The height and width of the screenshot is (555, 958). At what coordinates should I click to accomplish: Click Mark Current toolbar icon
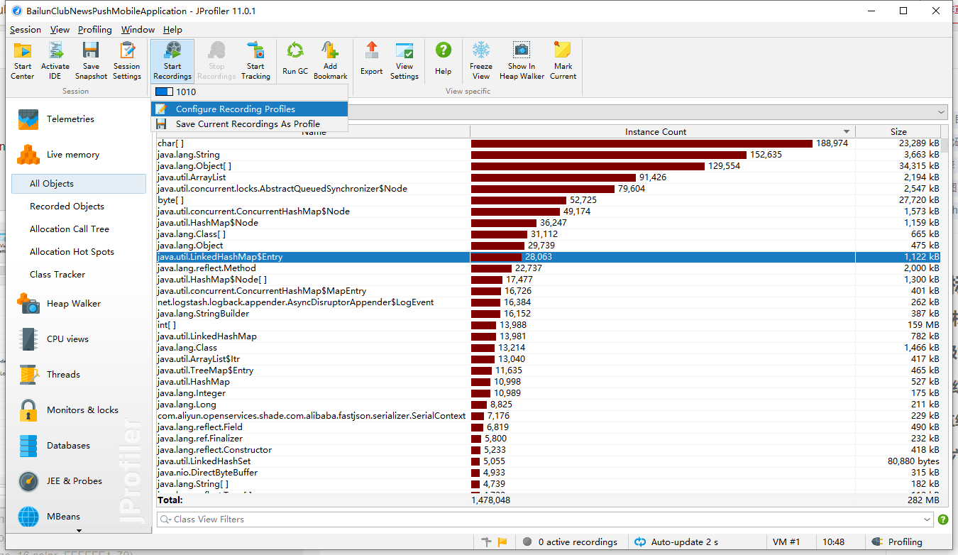(x=563, y=61)
